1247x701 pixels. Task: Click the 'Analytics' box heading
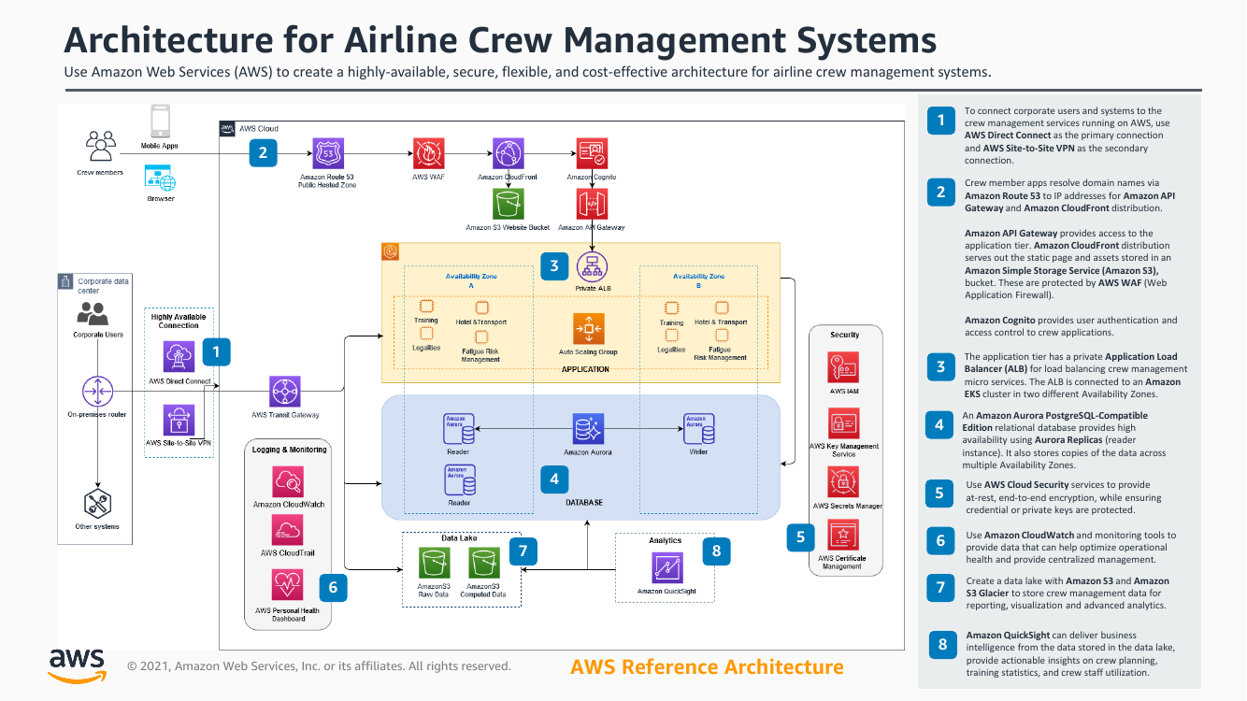666,540
